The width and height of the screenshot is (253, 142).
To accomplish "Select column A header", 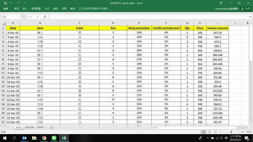I will coord(13,23).
